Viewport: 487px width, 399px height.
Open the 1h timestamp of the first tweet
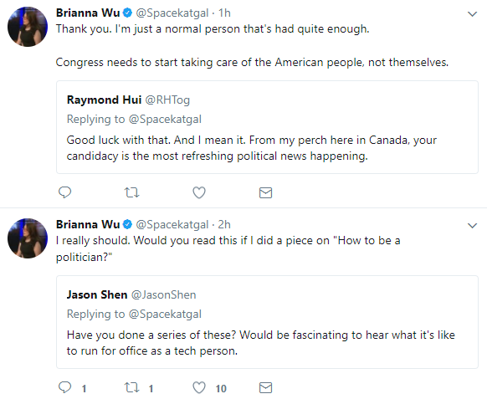224,13
